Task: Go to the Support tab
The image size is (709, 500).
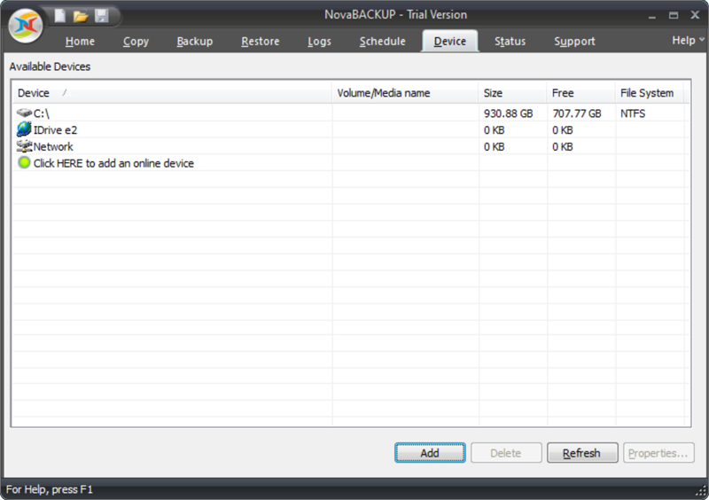Action: click(574, 41)
